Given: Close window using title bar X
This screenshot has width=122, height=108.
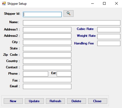Looking at the screenshot, I should 116,4.
